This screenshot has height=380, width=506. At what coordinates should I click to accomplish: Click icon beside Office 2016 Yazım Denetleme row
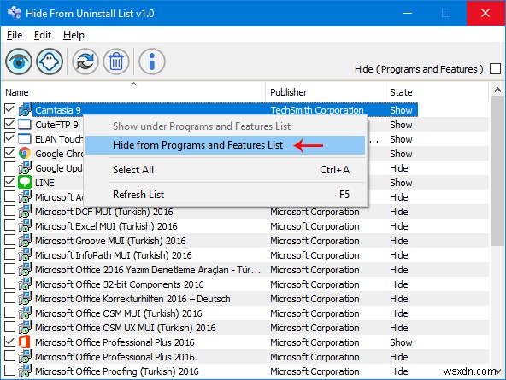tap(25, 269)
